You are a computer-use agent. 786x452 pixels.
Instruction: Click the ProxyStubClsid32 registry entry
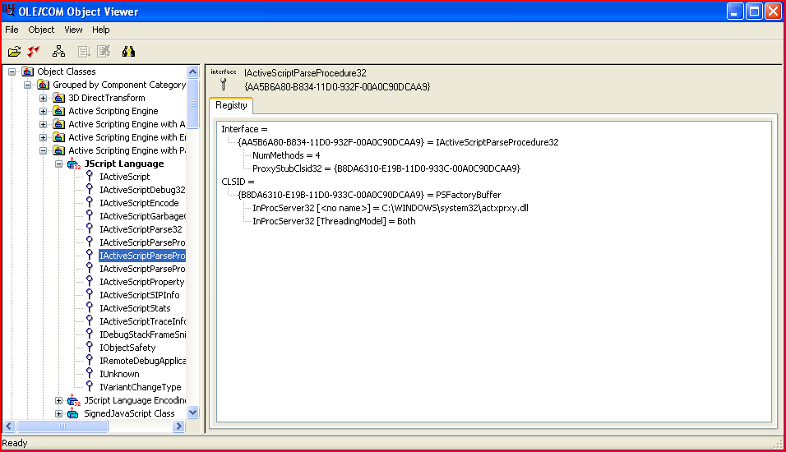click(x=386, y=168)
